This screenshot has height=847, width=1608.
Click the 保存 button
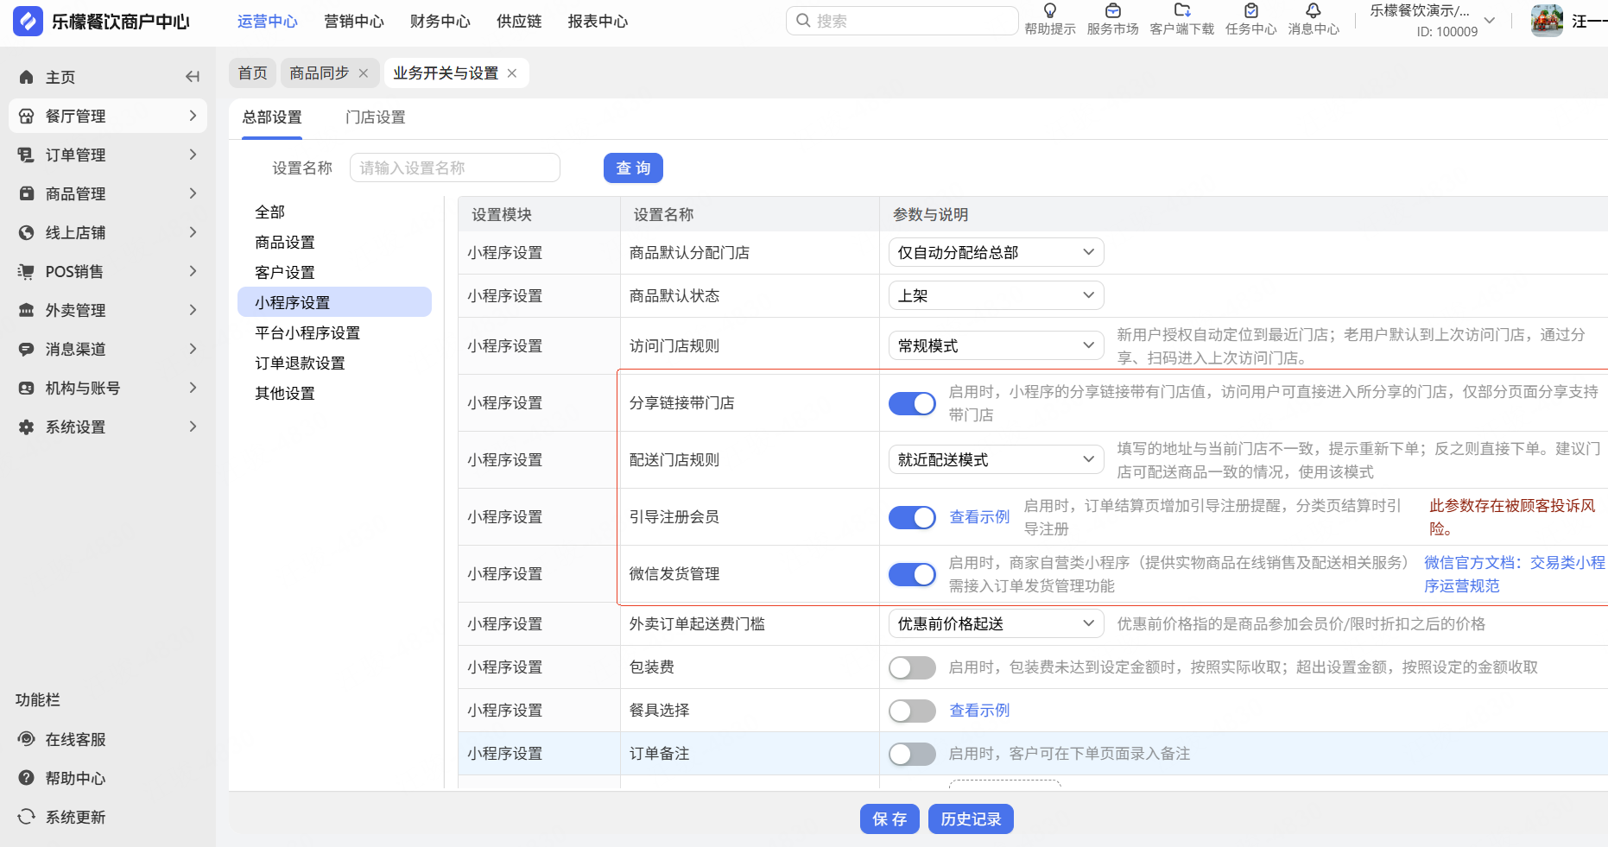[889, 819]
